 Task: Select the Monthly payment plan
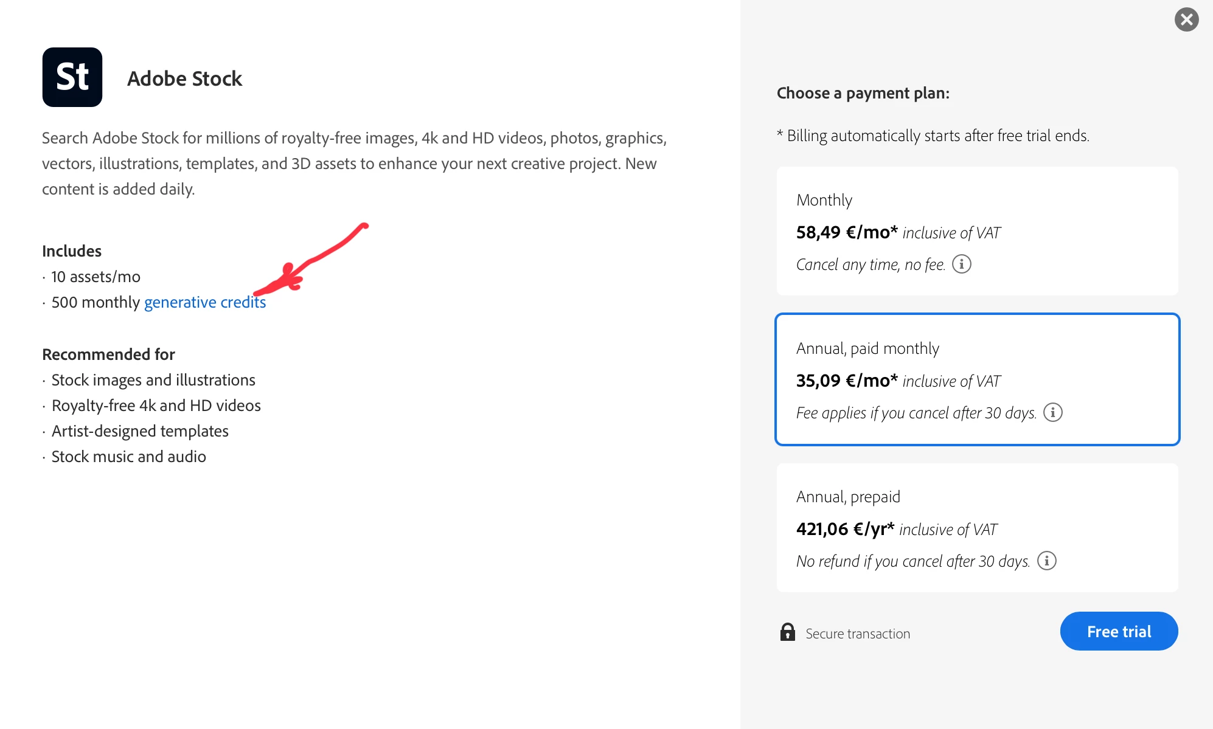977,231
